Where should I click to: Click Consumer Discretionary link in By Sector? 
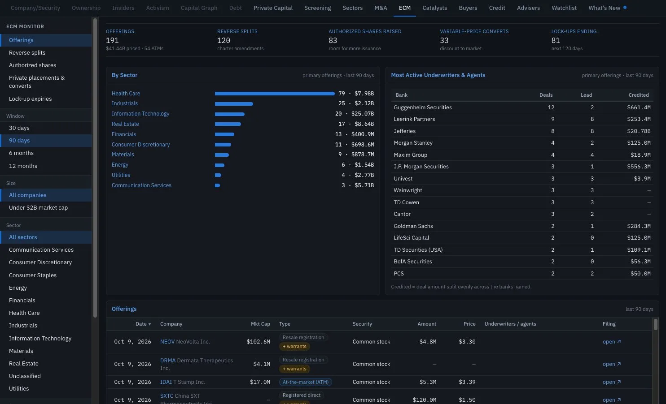point(140,145)
